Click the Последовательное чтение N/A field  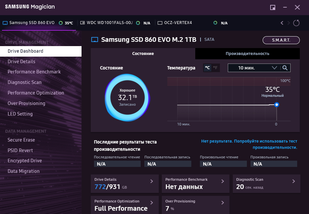click(117, 164)
